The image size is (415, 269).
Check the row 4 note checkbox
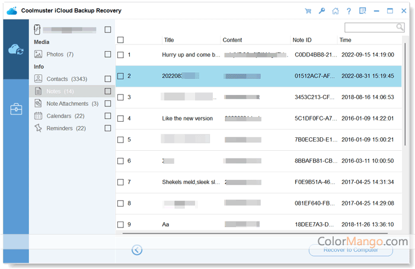[x=120, y=118]
